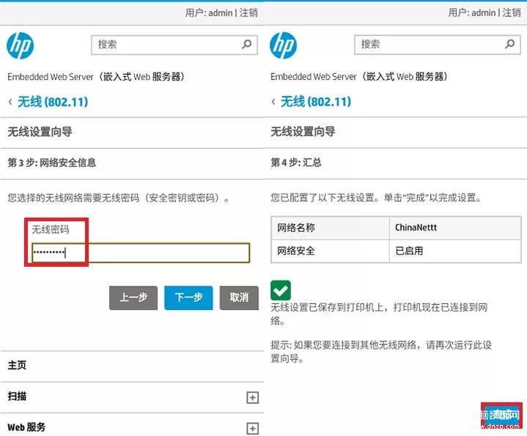Select the 已启用 security status cell
The width and height of the screenshot is (527, 436).
pyautogui.click(x=455, y=251)
